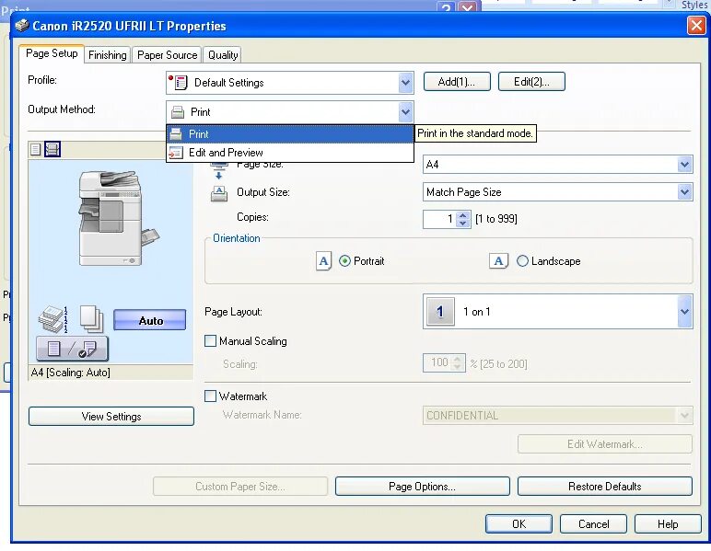Viewport: 711px width, 551px height.
Task: Click the Output Size paper icon
Action: [219, 193]
